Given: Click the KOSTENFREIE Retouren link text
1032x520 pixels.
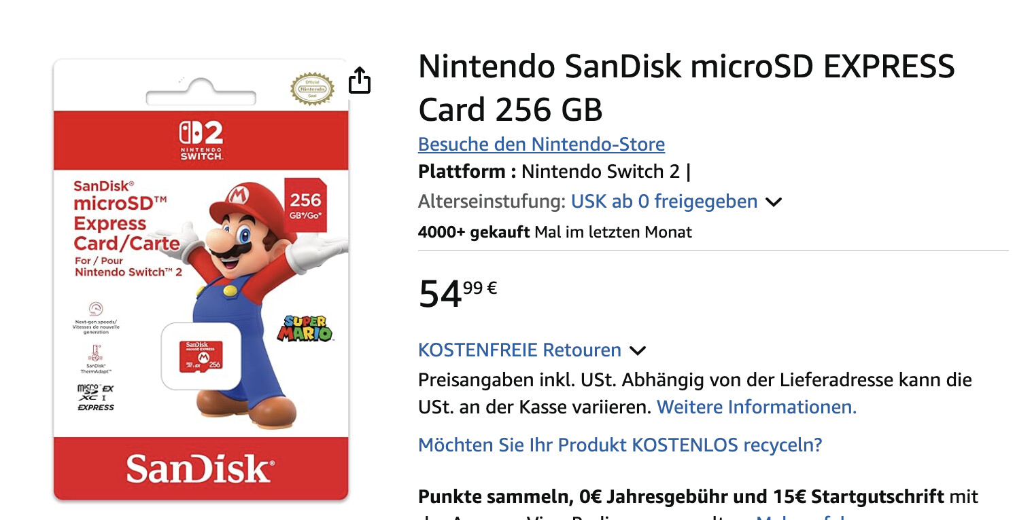Looking at the screenshot, I should 519,350.
